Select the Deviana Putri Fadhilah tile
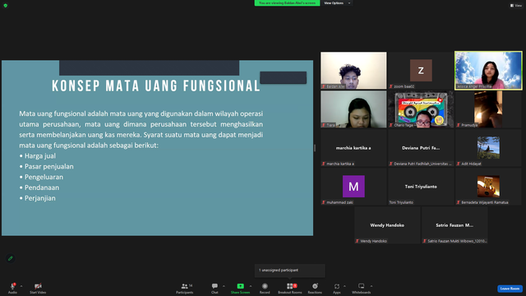This screenshot has height=296, width=526. click(x=421, y=148)
